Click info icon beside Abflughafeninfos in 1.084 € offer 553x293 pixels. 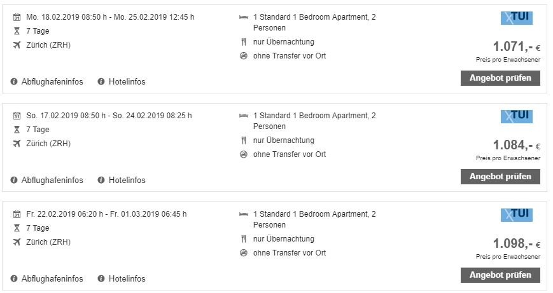[x=15, y=181]
